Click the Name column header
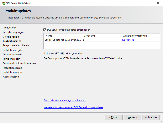163x123 pixels. click(63, 36)
